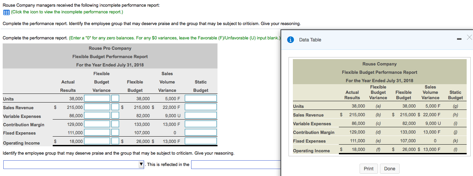The image size is (473, 176).
Task: Click 'Rouse Company' heading in Data Table
Action: click(x=380, y=64)
